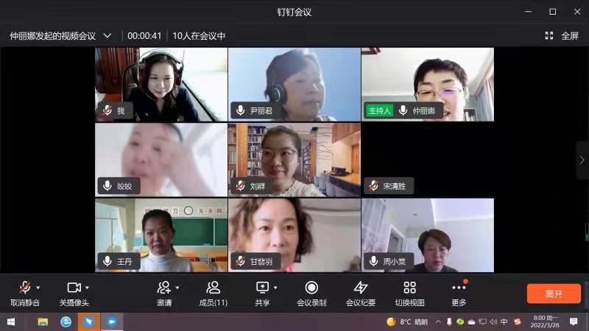Click right-side arrow to show next page

[x=582, y=160]
